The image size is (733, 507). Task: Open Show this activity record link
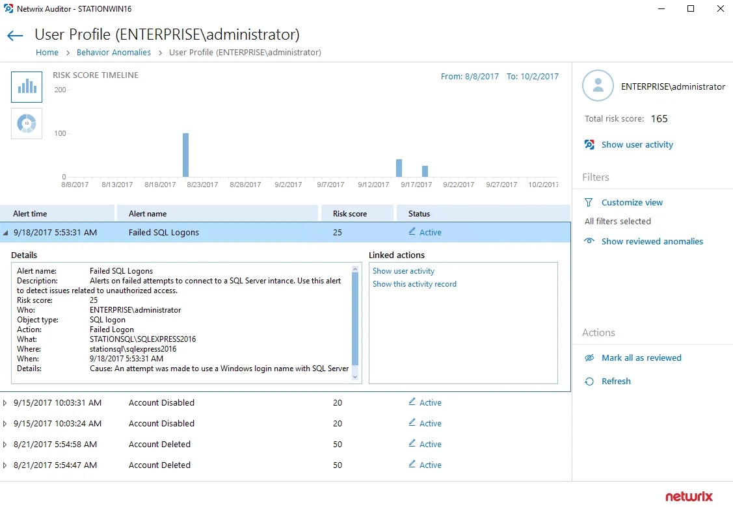click(x=414, y=284)
